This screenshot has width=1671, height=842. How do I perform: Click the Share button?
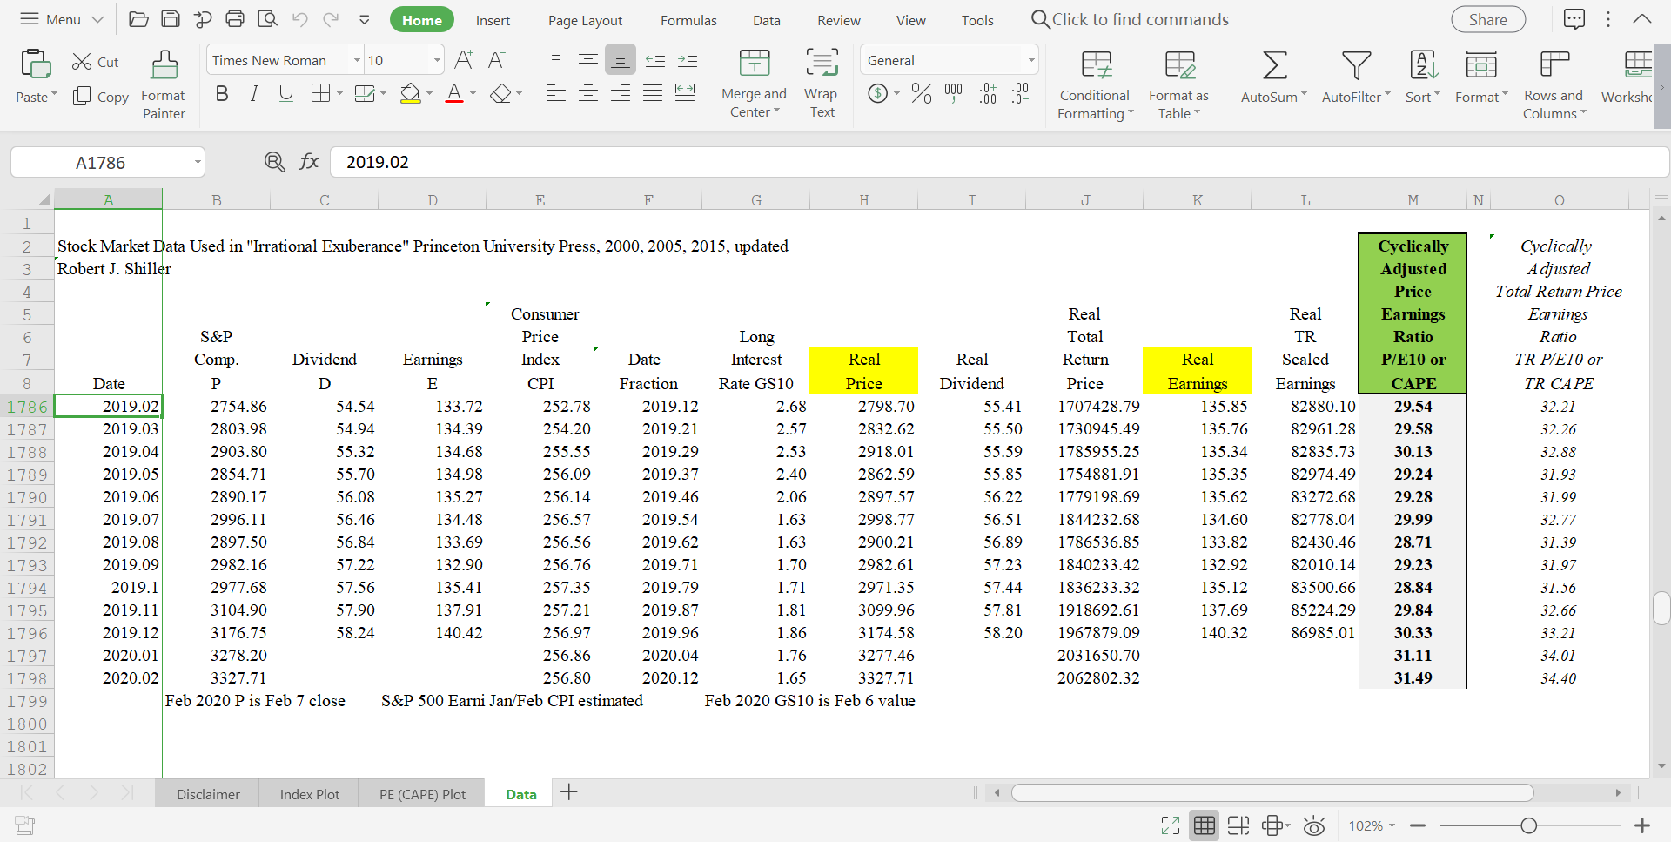point(1487,18)
